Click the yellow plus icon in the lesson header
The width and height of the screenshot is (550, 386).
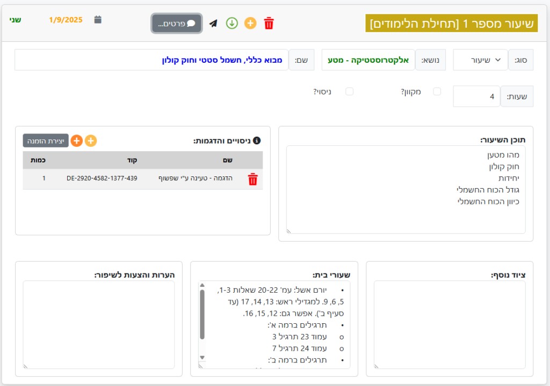(250, 24)
